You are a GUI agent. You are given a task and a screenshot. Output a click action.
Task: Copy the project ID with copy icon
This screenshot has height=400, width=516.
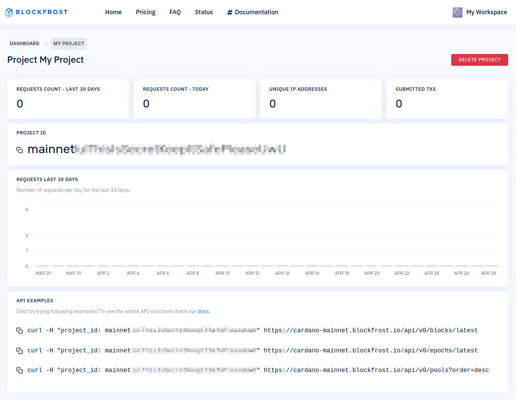pos(20,150)
